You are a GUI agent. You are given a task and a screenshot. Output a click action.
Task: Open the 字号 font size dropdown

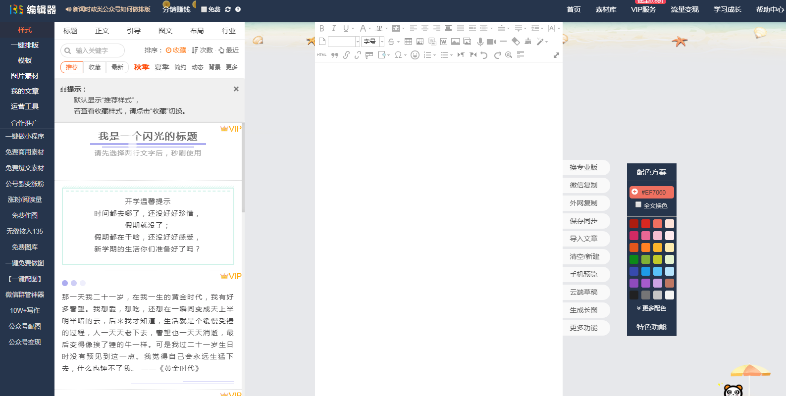coord(372,42)
